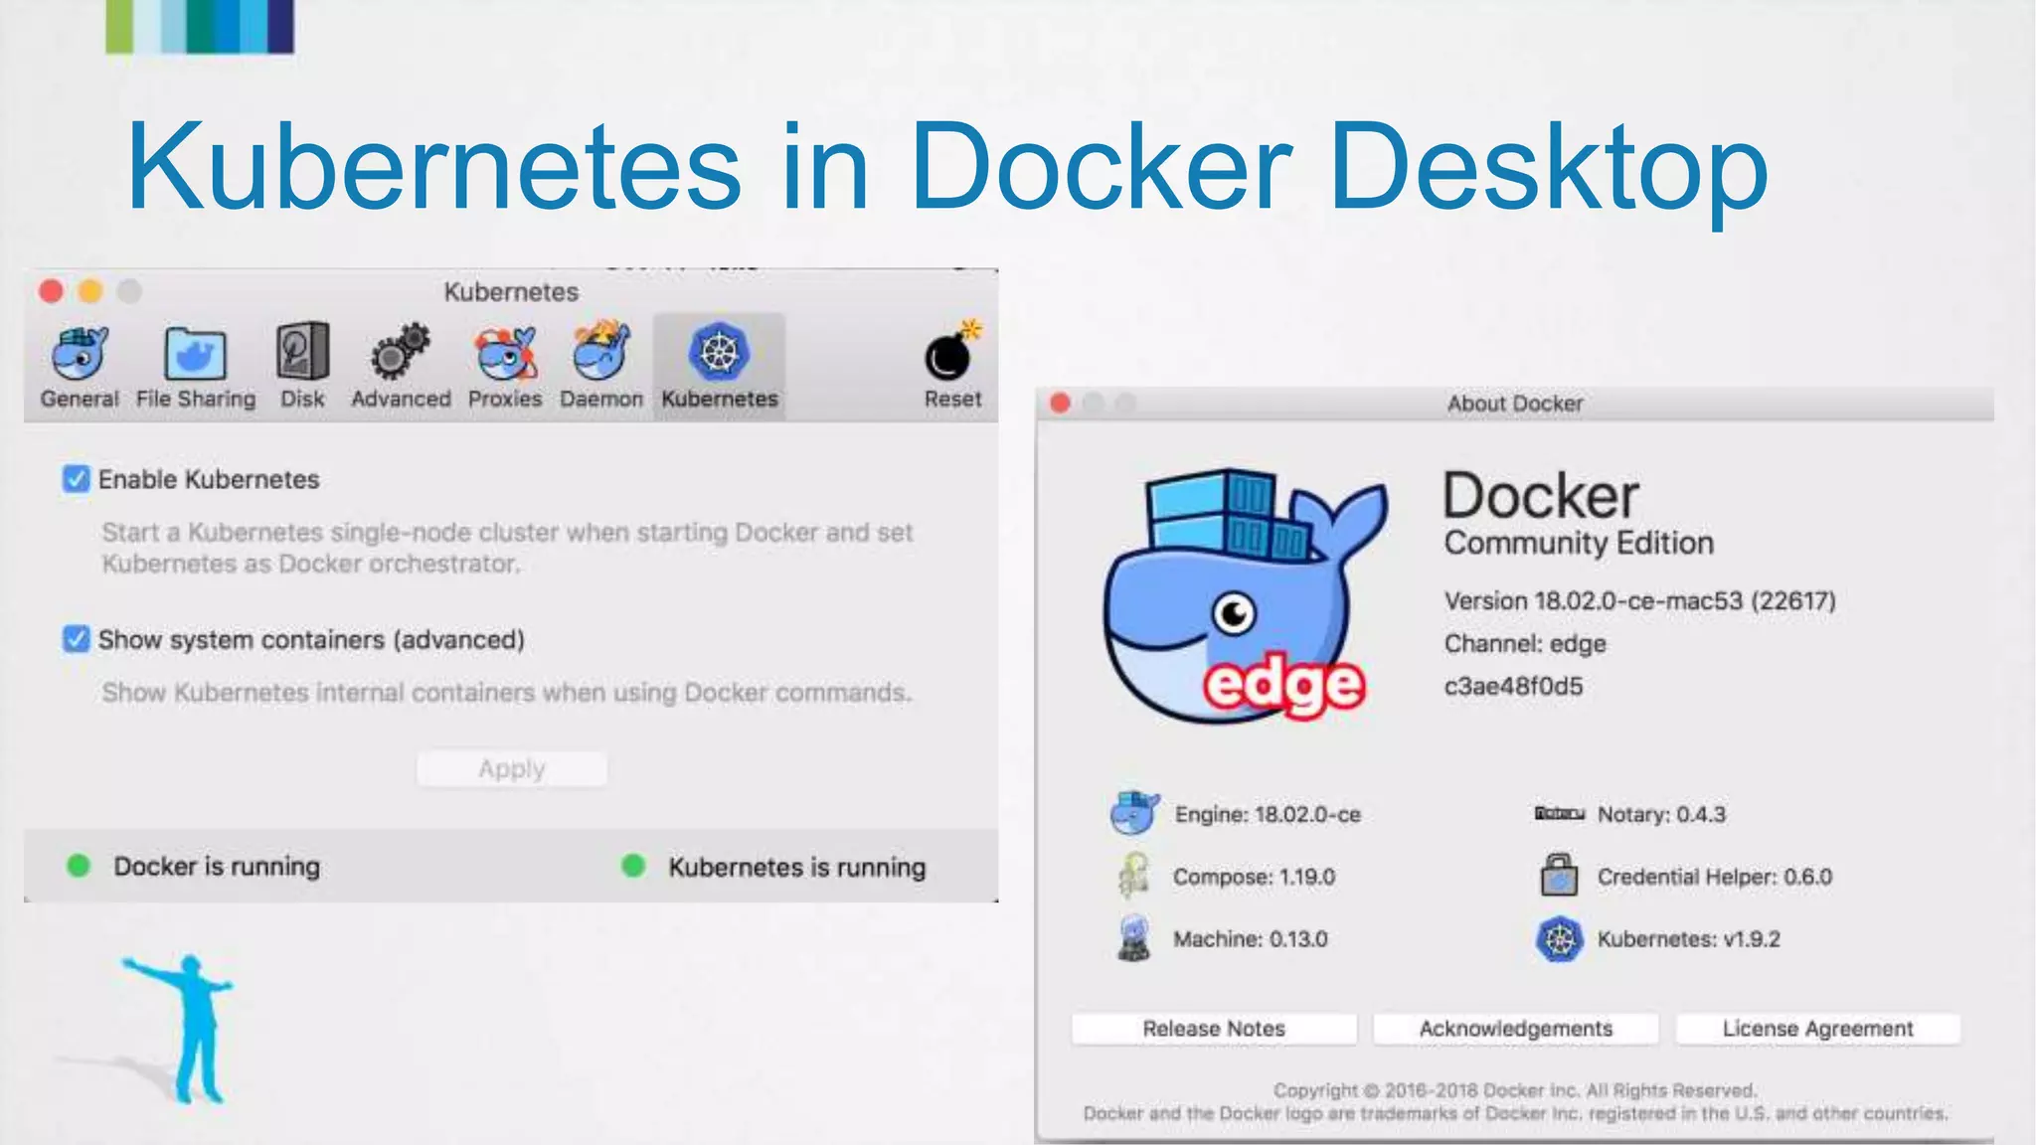2036x1145 pixels.
Task: Open Acknowledgements
Action: [x=1516, y=1029]
